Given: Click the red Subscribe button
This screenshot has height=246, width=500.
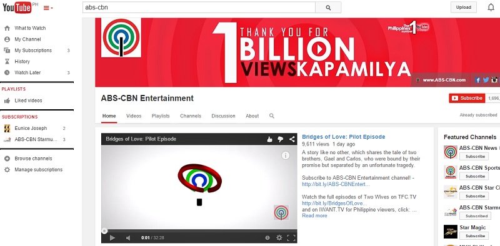Looking at the screenshot, I should click(x=467, y=98).
